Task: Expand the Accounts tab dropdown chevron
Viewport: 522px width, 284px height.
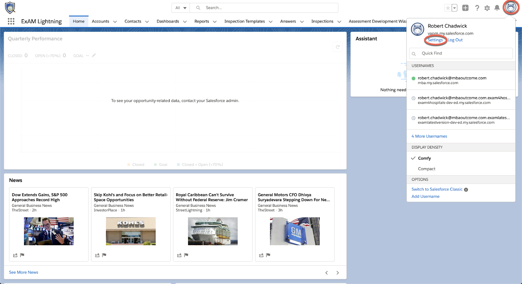Action: point(115,21)
